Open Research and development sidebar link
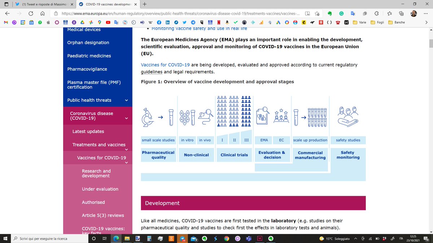The width and height of the screenshot is (433, 243). pos(96,173)
